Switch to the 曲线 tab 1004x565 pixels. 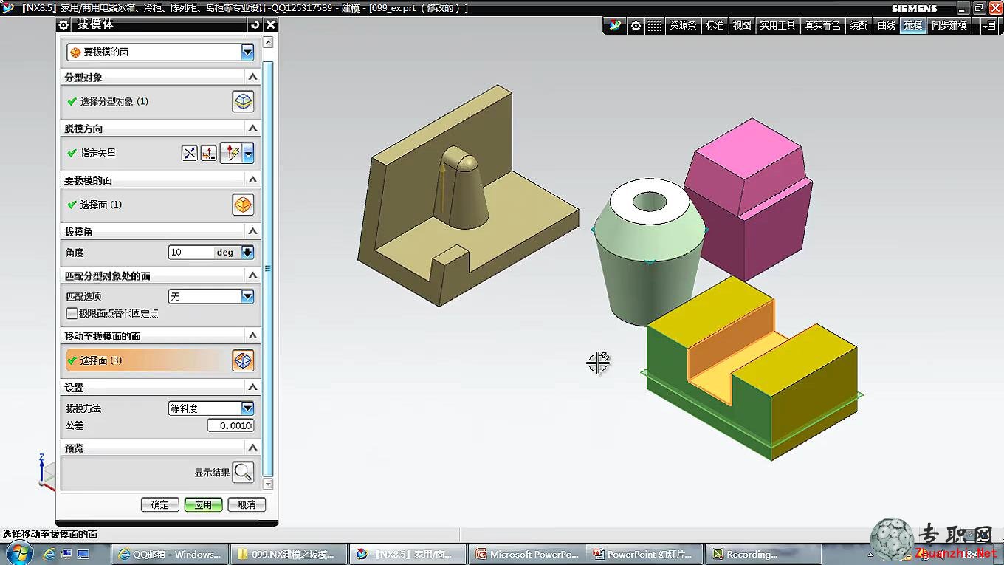tap(886, 25)
